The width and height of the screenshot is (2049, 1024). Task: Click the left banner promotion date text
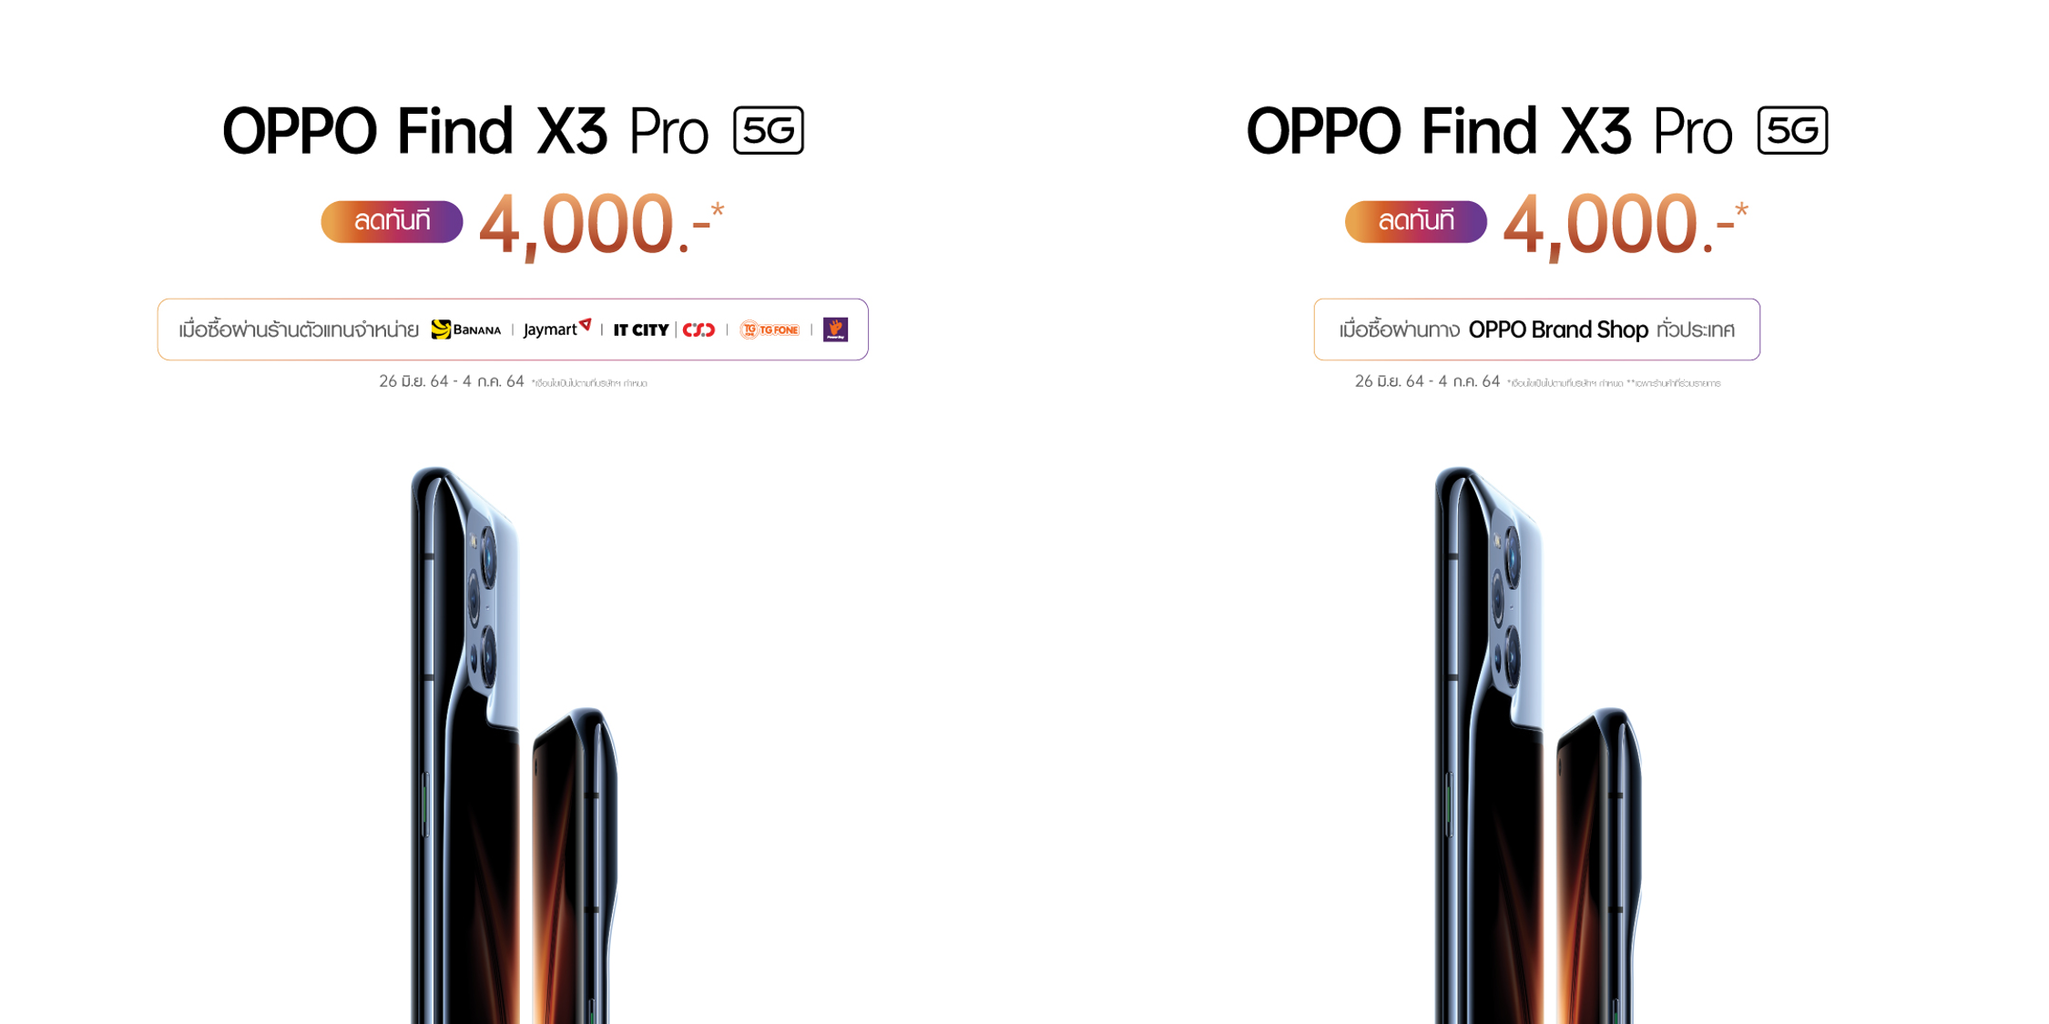point(452,381)
